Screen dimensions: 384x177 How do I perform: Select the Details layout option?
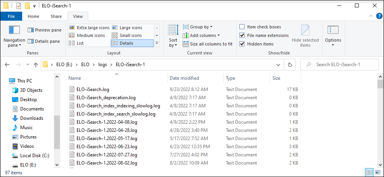(132, 43)
